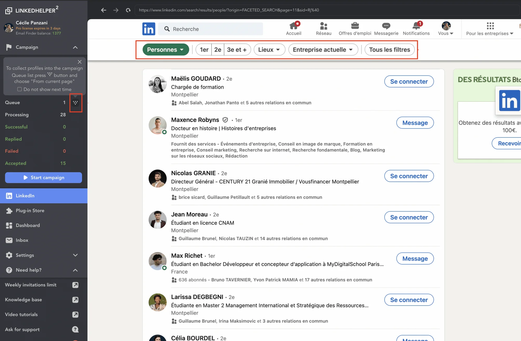Screen dimensions: 521x341
Task: Message Max Richet
Action: pos(415,258)
